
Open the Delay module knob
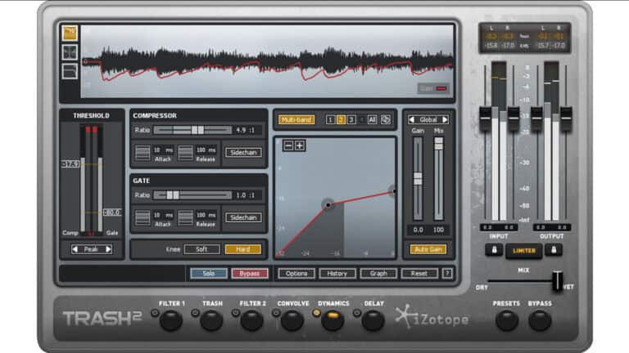373,320
